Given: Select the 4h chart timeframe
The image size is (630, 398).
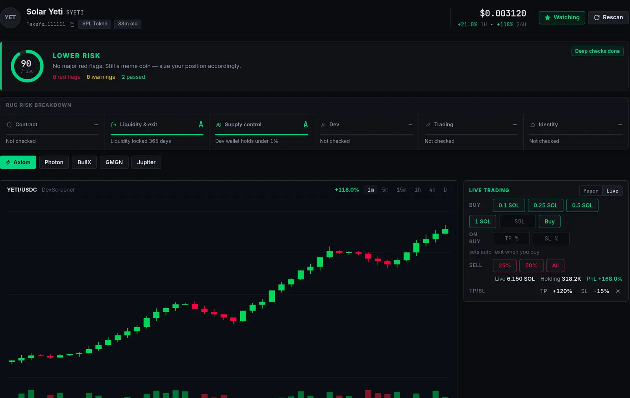Looking at the screenshot, I should coord(432,190).
